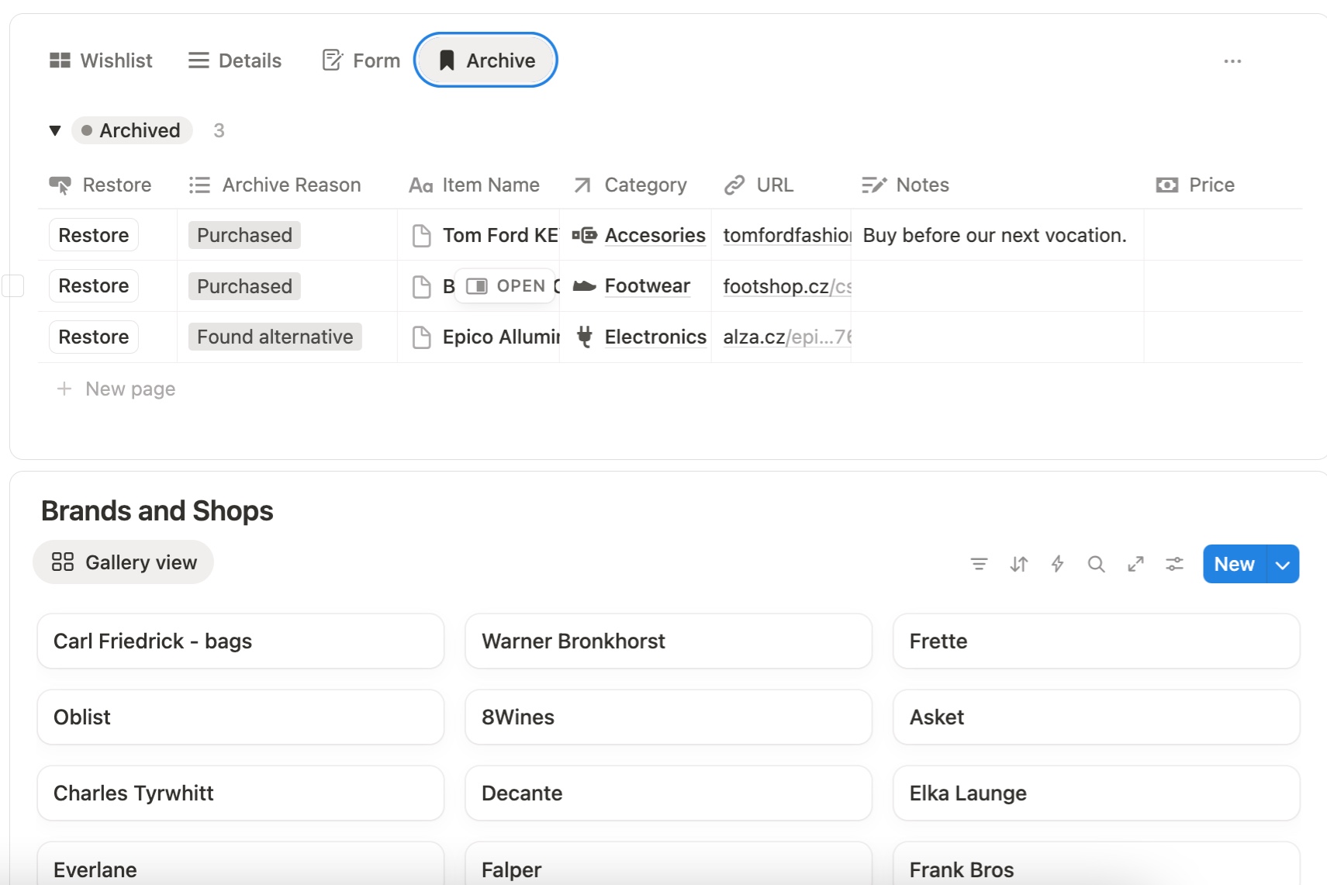Switch to the Wishlist tab
Viewport: 1327px width, 885px height.
point(102,60)
